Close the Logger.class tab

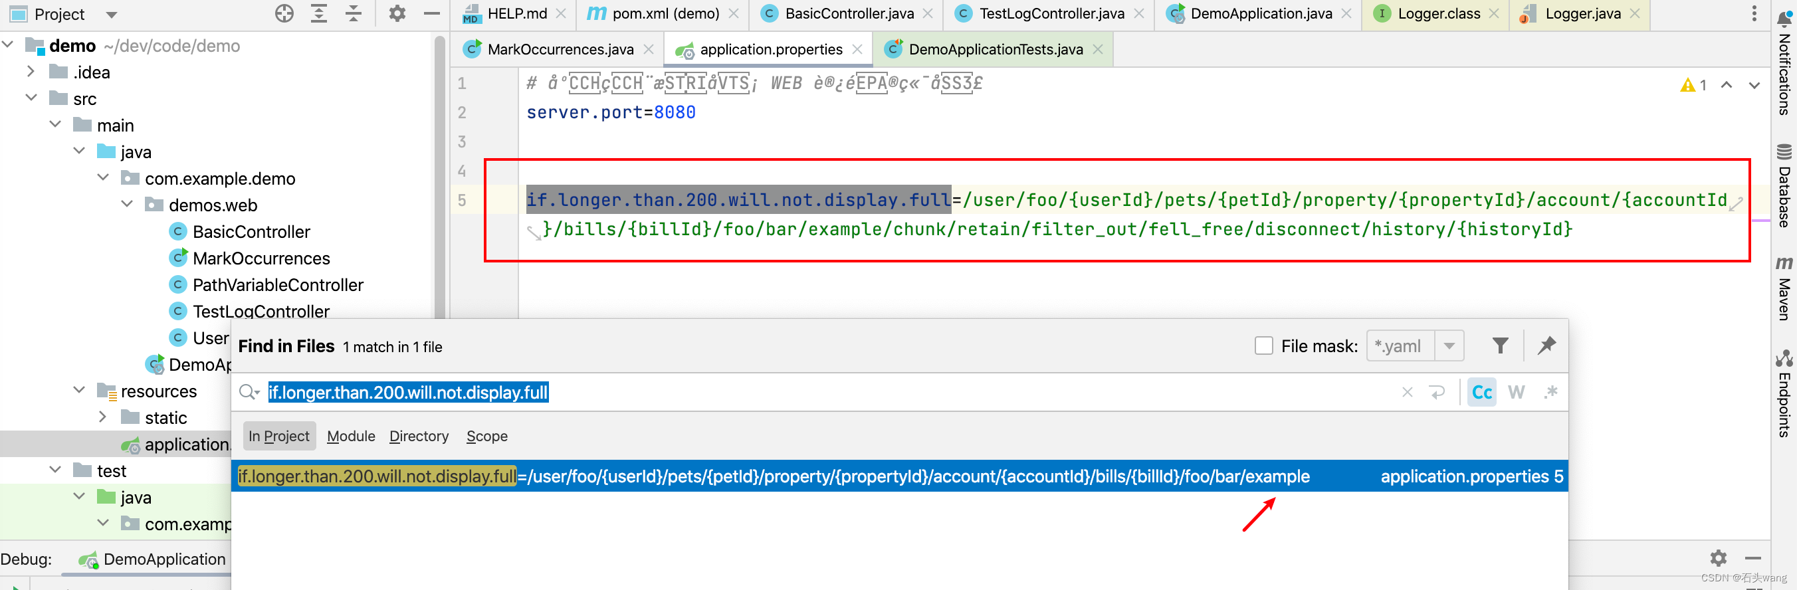point(1493,13)
